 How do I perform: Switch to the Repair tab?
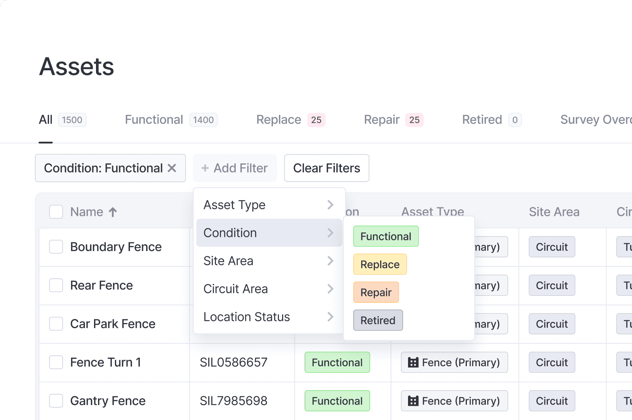point(382,120)
